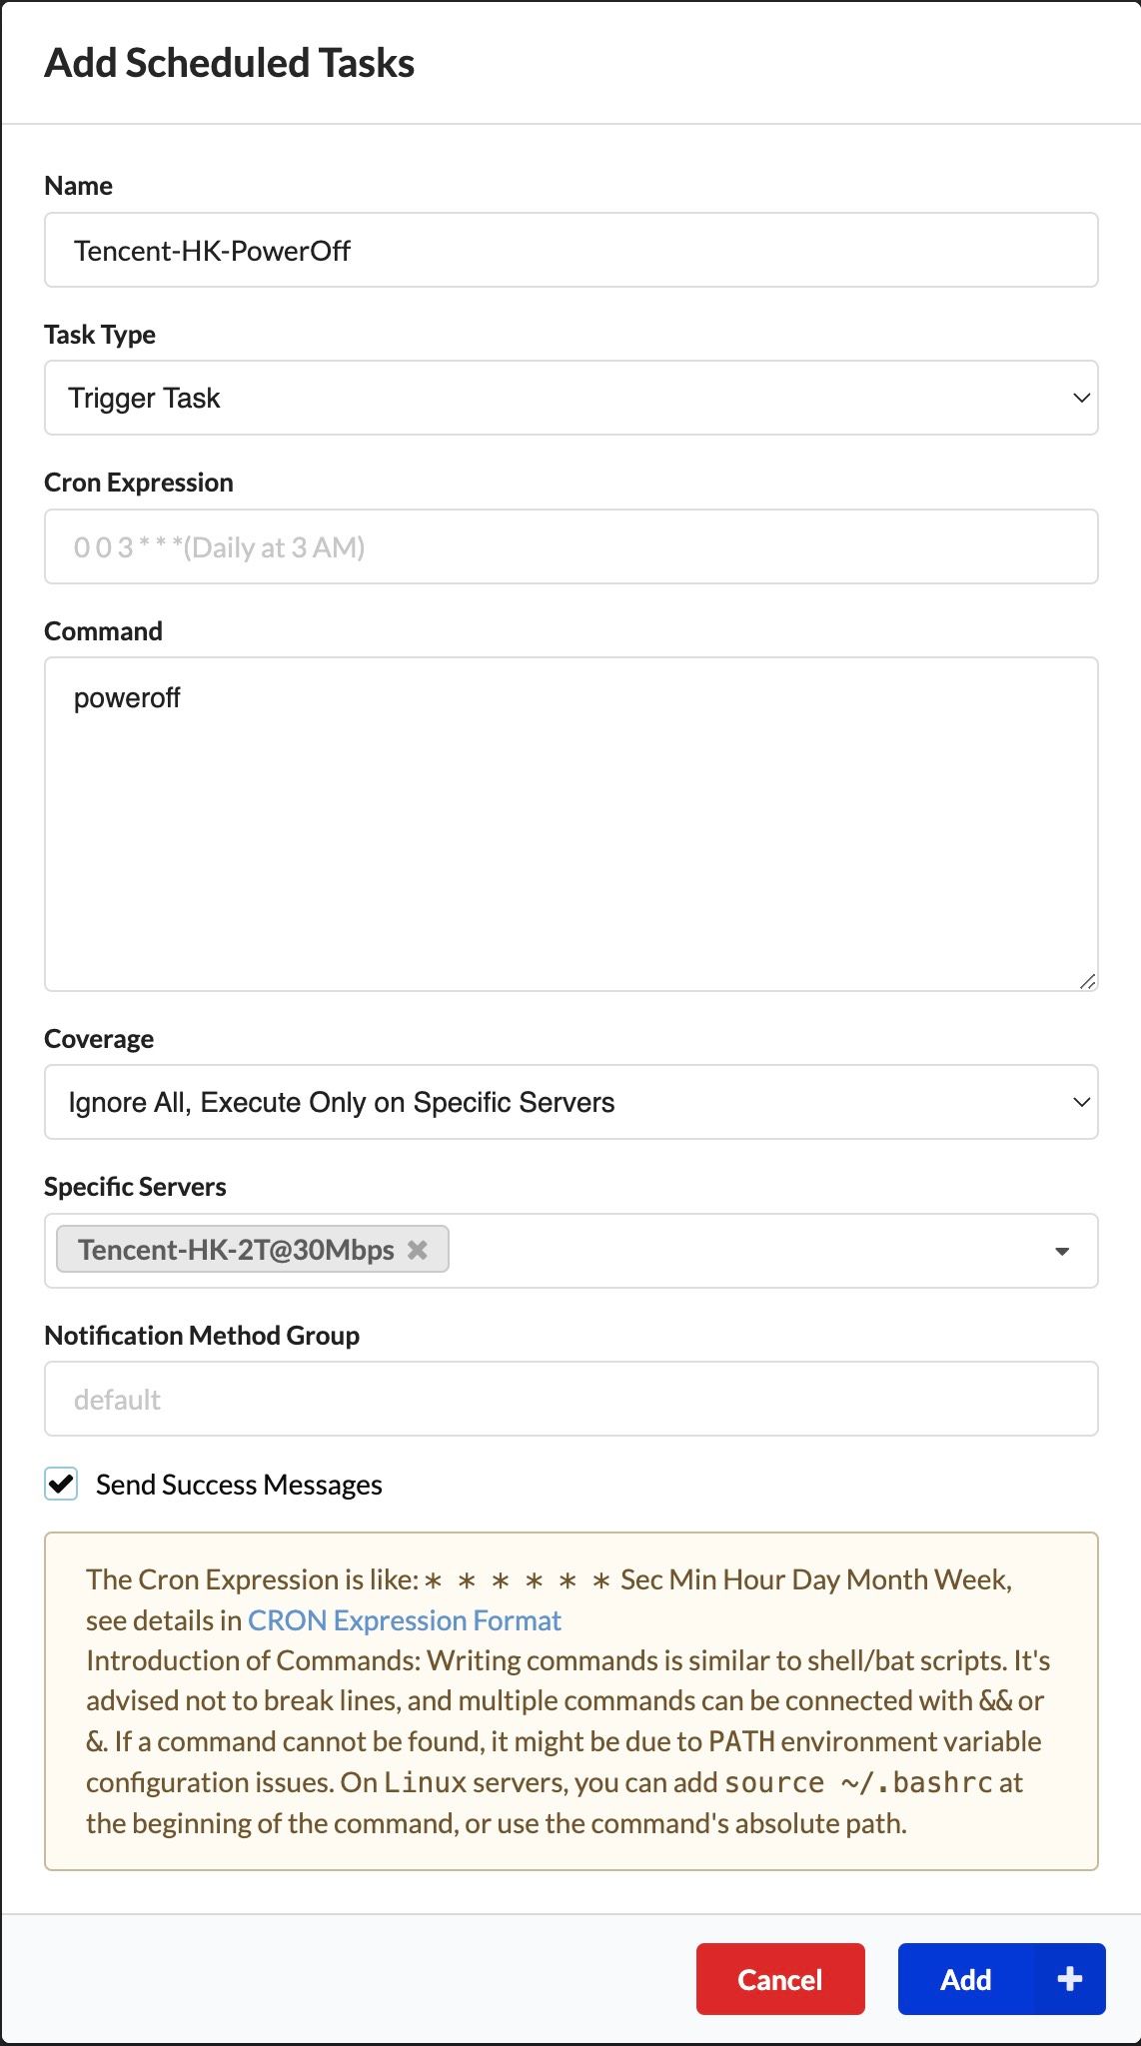Open the CRON Expression Format link
The height and width of the screenshot is (2046, 1141).
pyautogui.click(x=404, y=1620)
